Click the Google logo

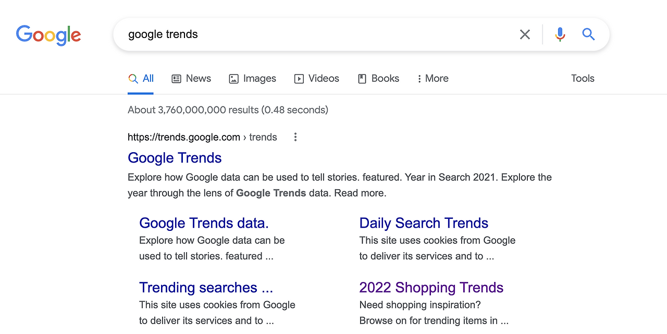click(48, 35)
